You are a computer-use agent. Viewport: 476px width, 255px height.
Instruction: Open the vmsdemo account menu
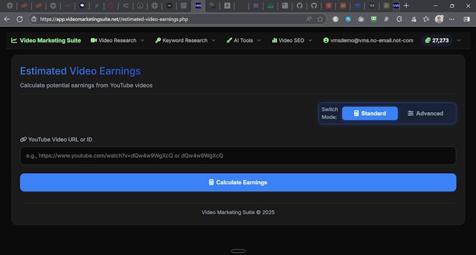click(368, 41)
